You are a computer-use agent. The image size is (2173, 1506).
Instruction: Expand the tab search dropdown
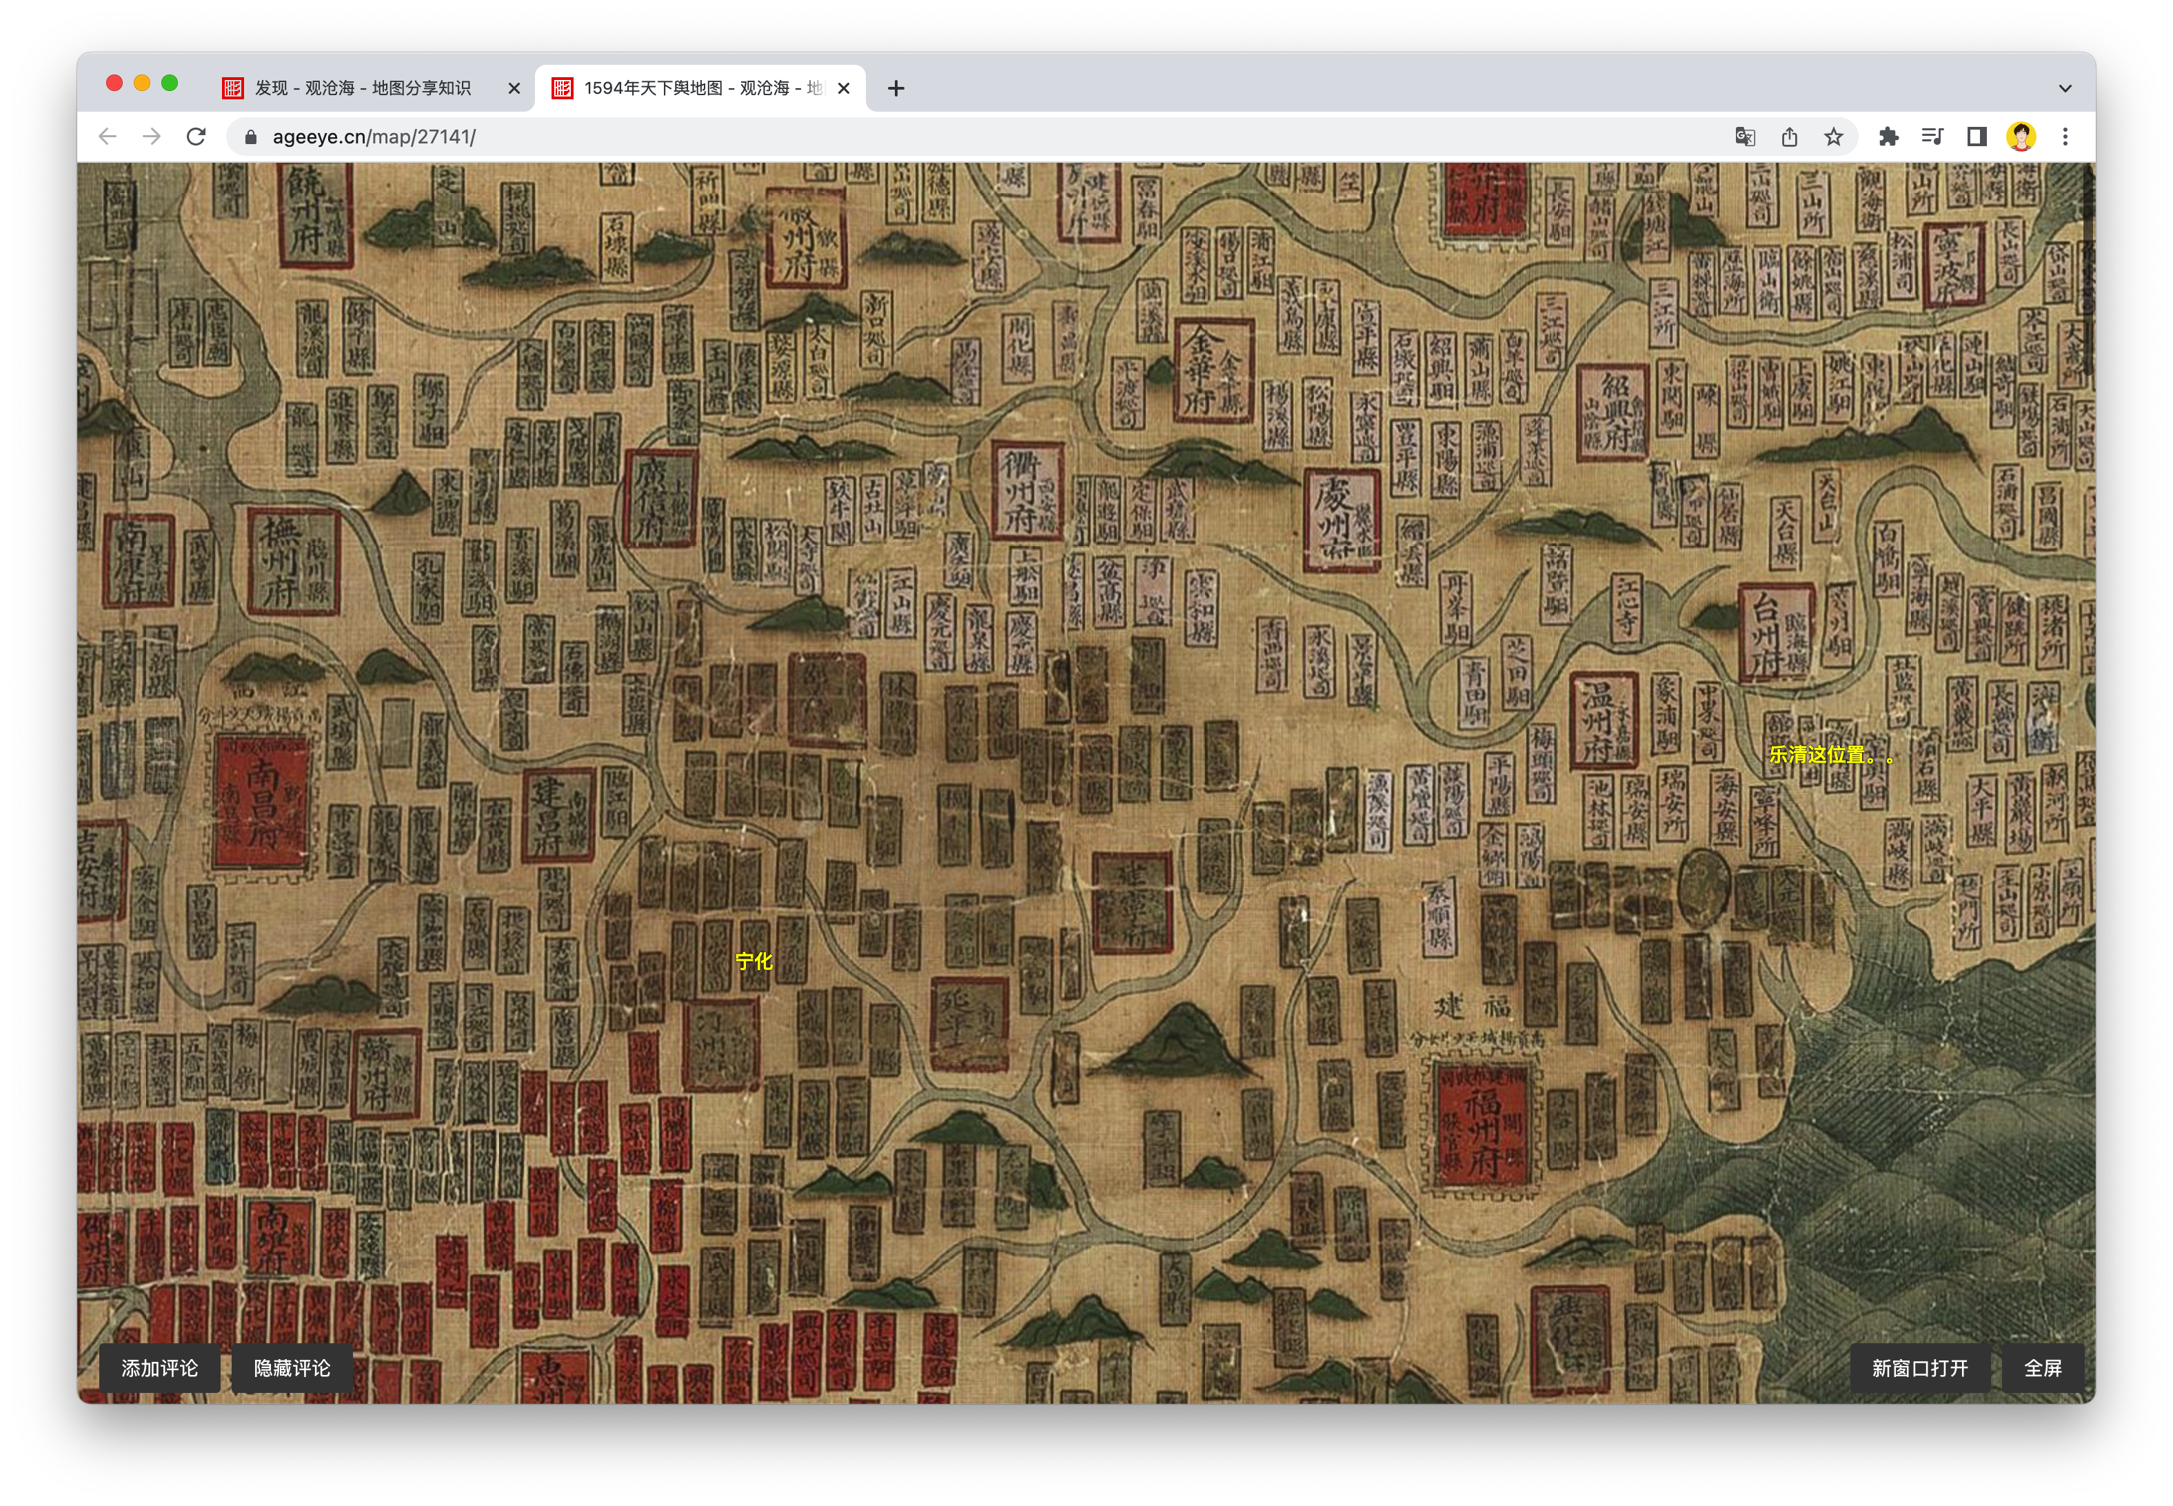point(2065,88)
